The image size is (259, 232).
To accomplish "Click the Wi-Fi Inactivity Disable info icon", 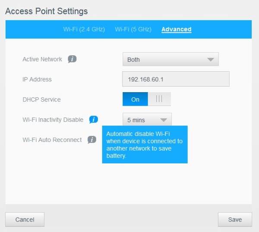I will click(94, 119).
